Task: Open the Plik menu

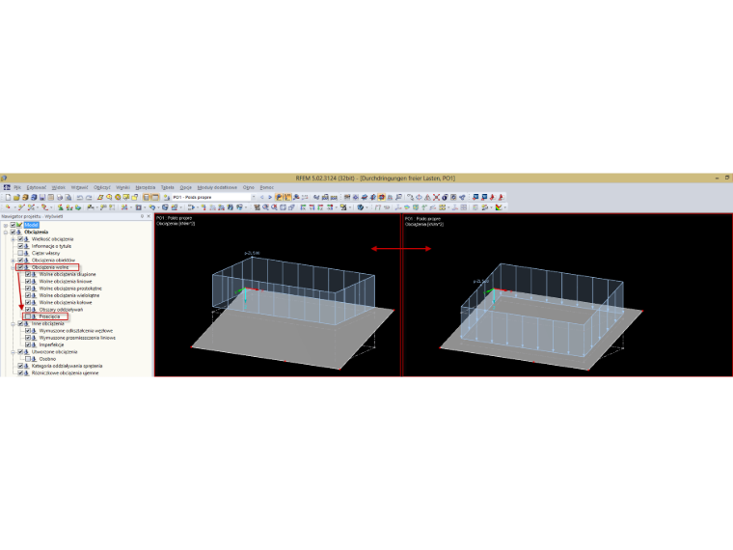Action: click(17, 187)
